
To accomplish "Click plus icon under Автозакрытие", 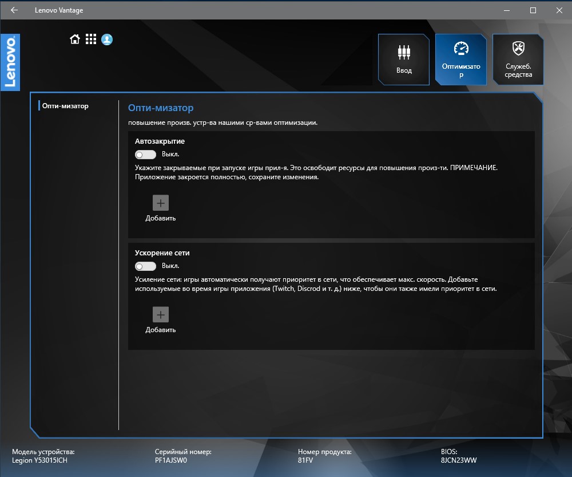I will click(161, 203).
